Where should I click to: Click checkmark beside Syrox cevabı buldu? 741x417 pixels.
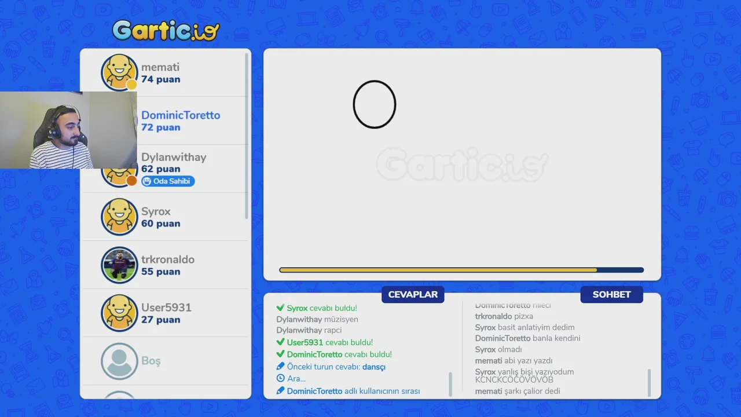[x=280, y=308]
